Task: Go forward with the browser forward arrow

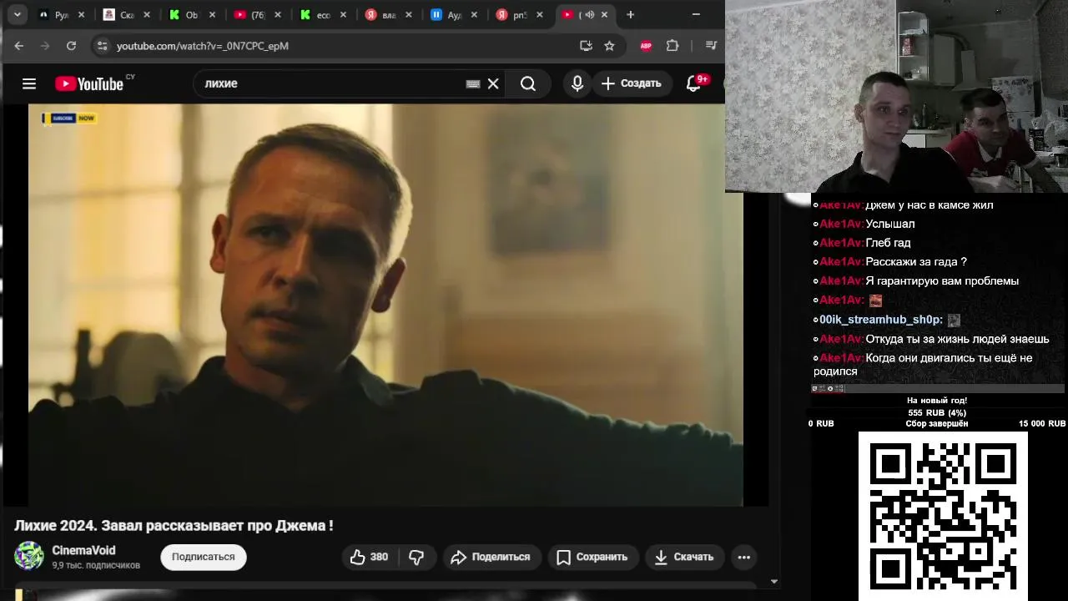Action: click(x=45, y=46)
